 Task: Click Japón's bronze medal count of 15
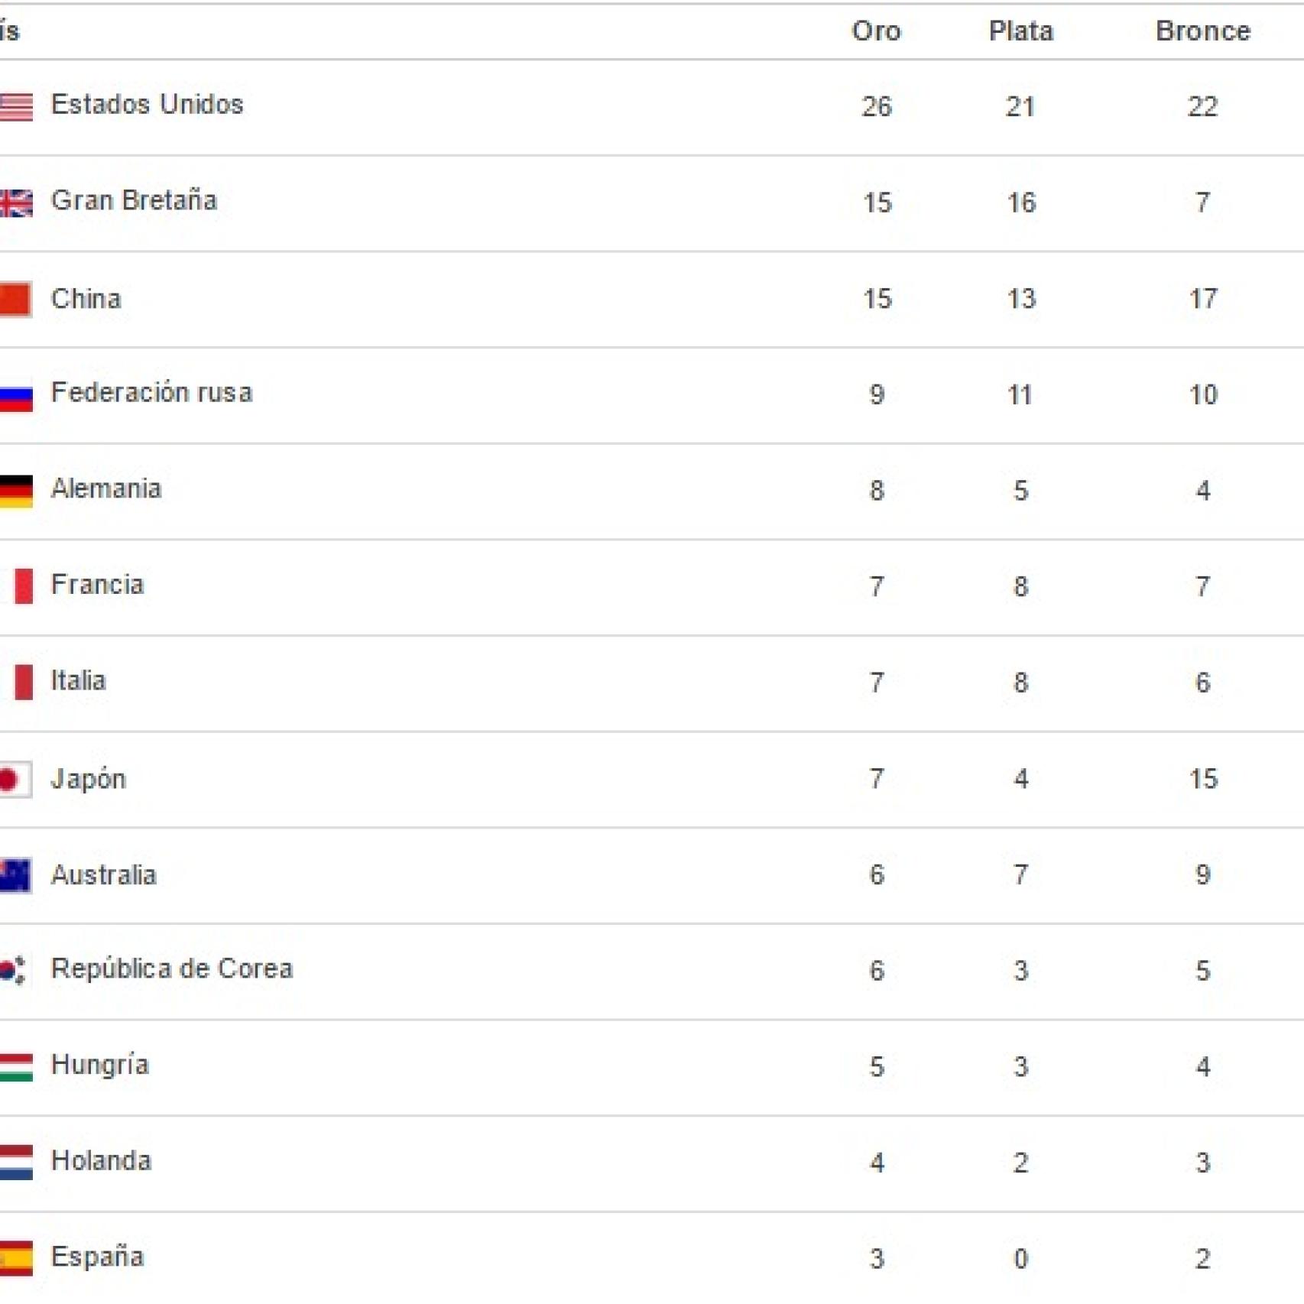pyautogui.click(x=1202, y=779)
